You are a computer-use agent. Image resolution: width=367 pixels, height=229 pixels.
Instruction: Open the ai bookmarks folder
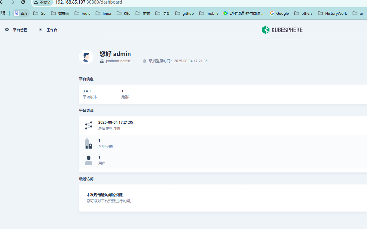[x=358, y=13]
